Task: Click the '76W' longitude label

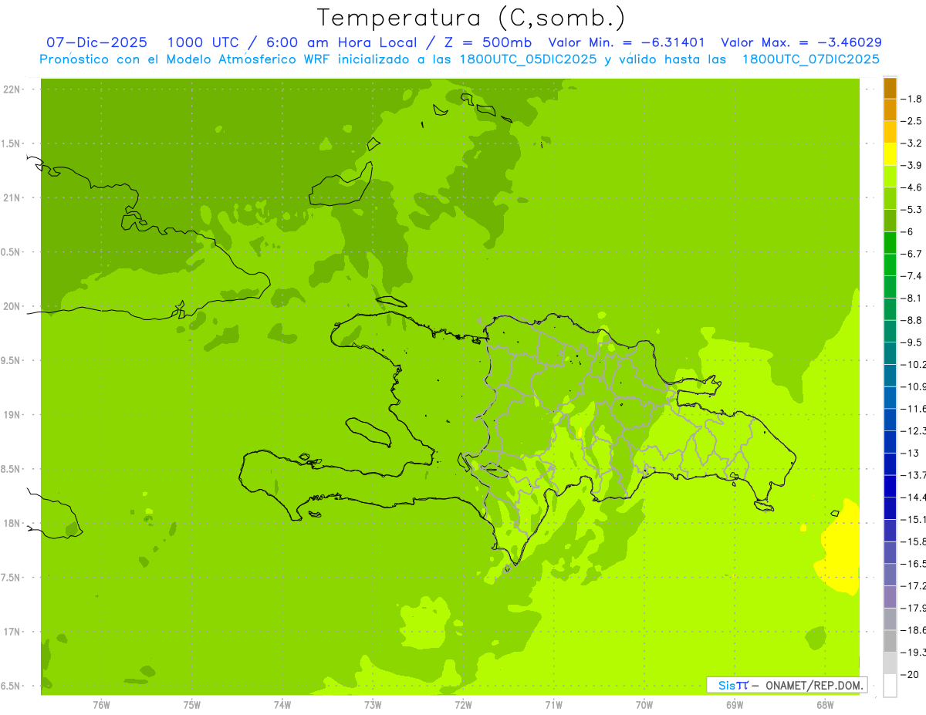Action: (x=101, y=705)
